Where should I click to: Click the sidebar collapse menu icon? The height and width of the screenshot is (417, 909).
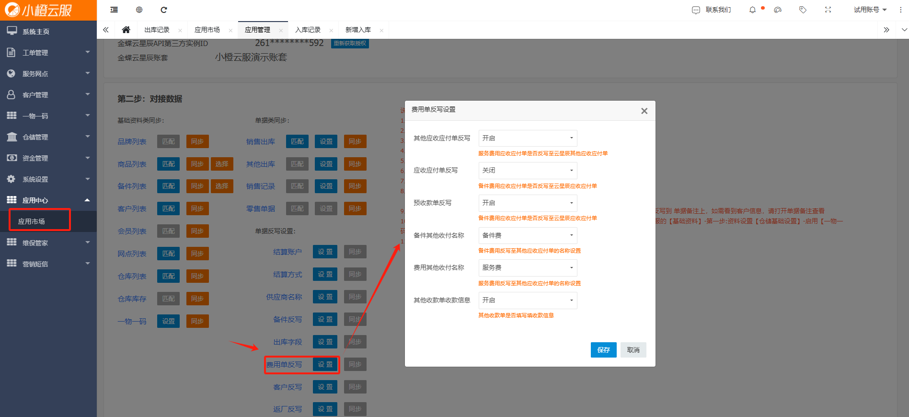(x=114, y=10)
